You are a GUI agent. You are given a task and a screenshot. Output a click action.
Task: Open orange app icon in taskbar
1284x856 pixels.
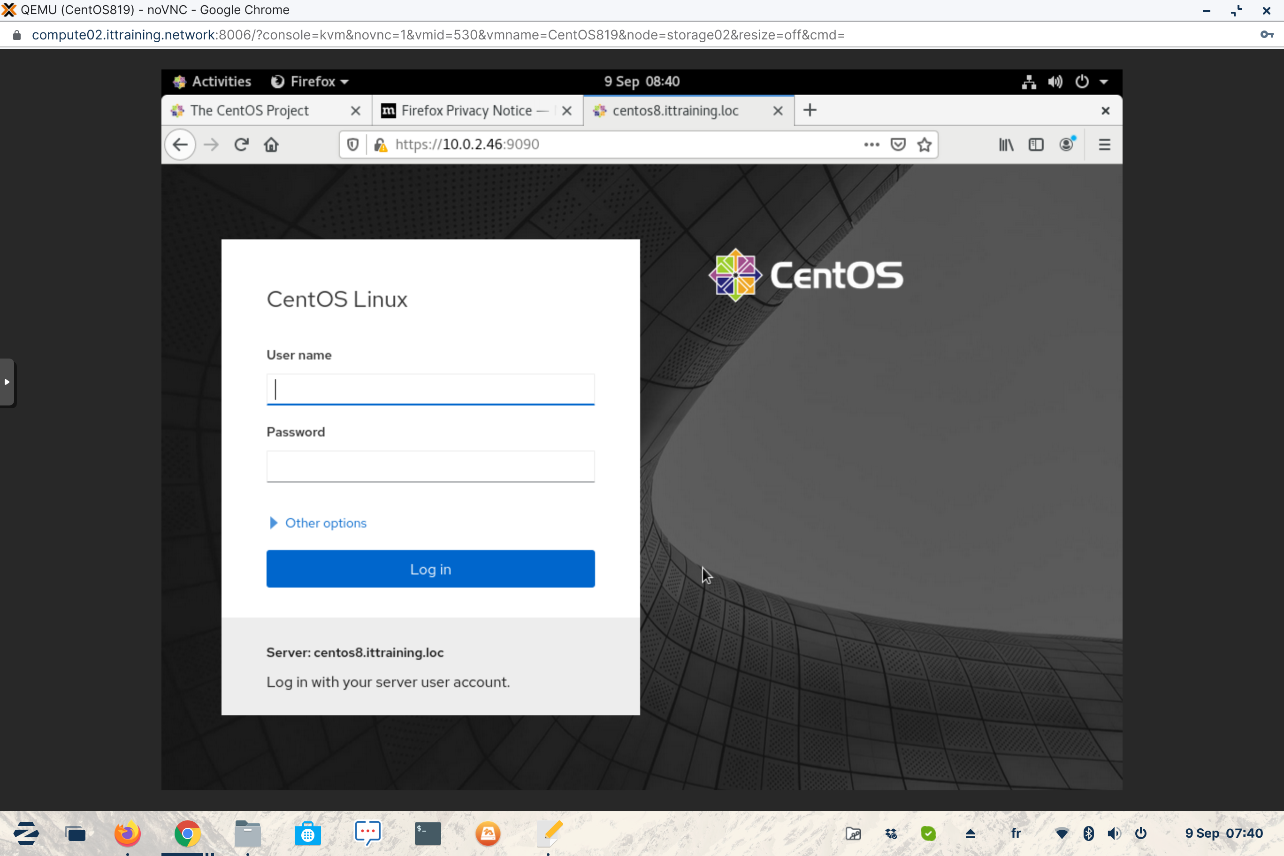(x=488, y=833)
